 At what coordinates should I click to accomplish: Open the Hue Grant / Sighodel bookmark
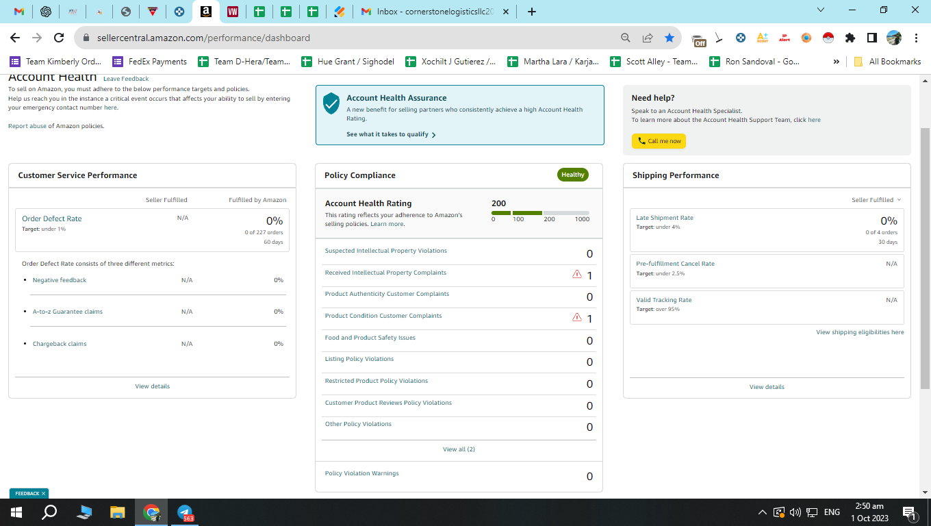coord(348,62)
